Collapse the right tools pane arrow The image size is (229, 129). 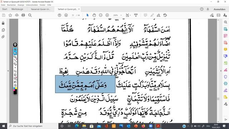point(221,71)
